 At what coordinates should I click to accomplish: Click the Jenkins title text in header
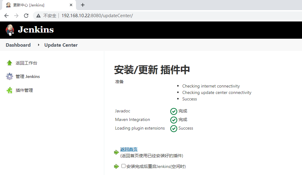click(36, 29)
